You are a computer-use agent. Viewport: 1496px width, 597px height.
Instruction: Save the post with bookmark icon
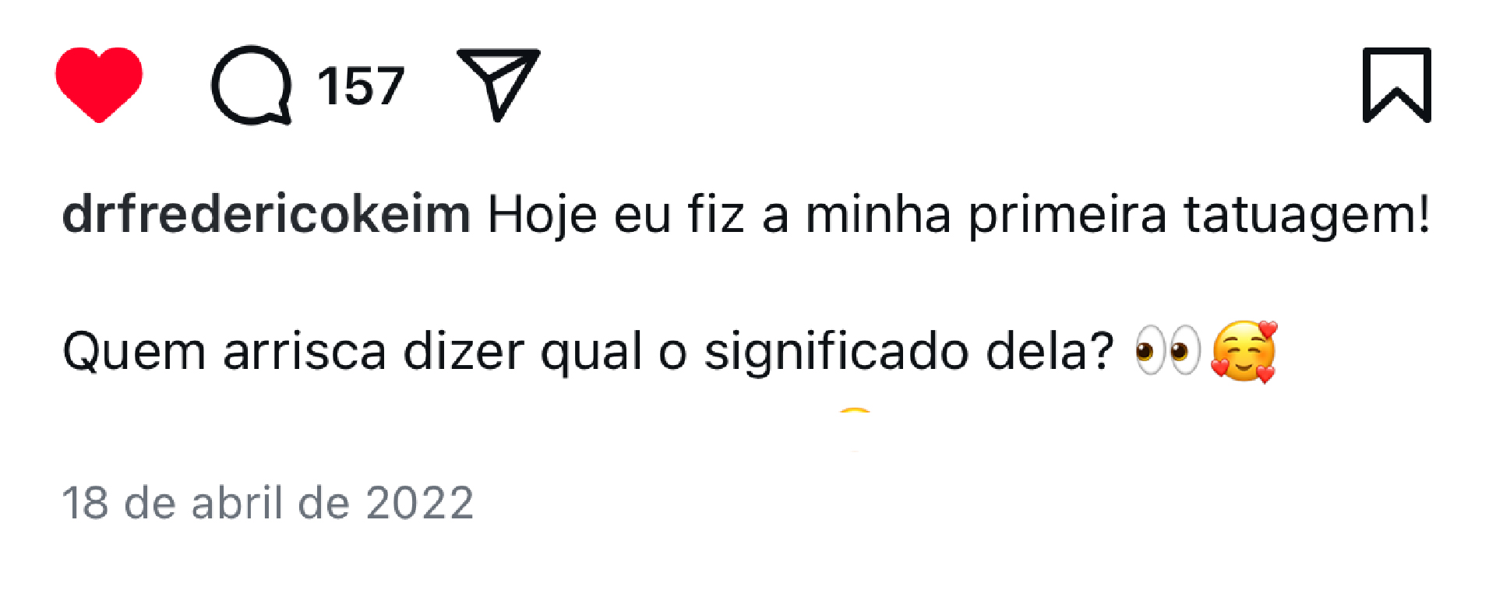point(1397,85)
